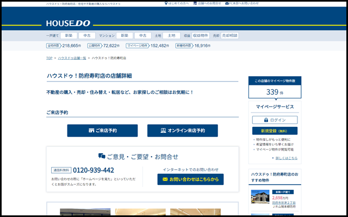Click the 全物件数 badge
Image resolution: width=348 pixels, height=217 pixels.
coord(53,46)
